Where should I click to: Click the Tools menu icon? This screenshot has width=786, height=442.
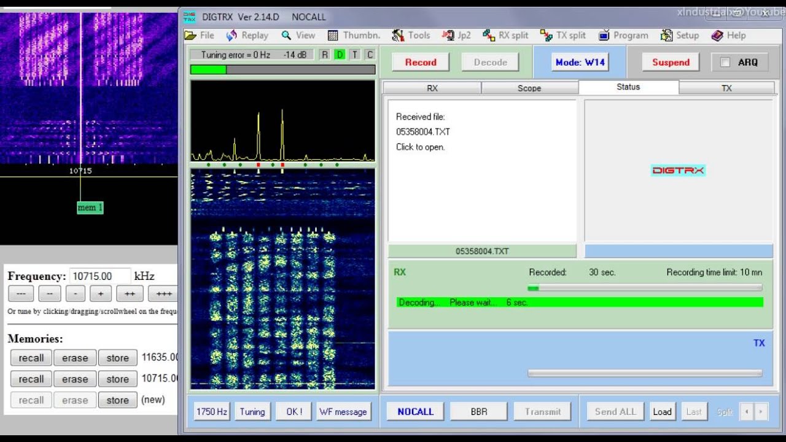click(398, 36)
